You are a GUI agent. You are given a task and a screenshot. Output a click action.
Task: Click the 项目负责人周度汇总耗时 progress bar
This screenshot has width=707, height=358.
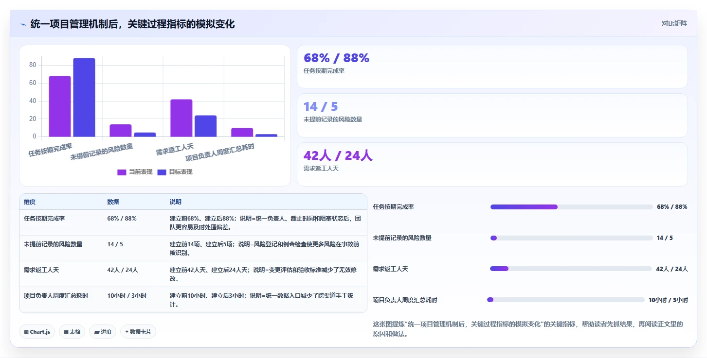point(566,300)
